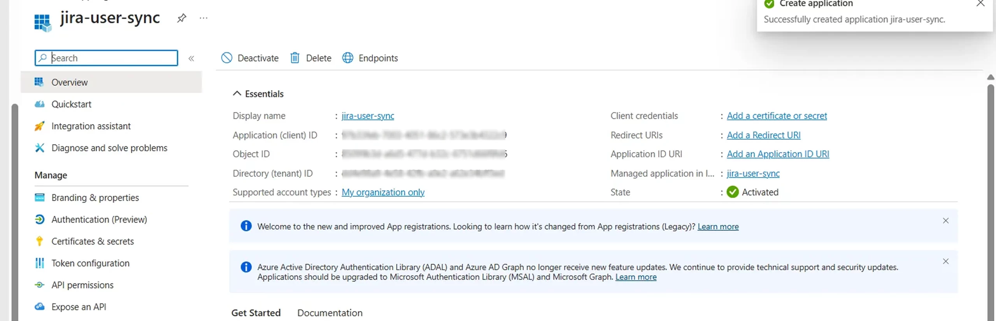Click the Search input field

106,58
